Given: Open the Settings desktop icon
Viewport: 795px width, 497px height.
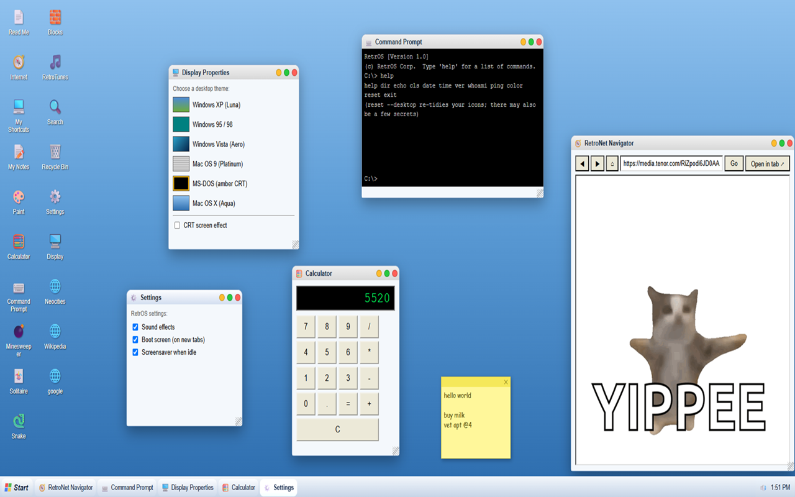Looking at the screenshot, I should pyautogui.click(x=55, y=201).
